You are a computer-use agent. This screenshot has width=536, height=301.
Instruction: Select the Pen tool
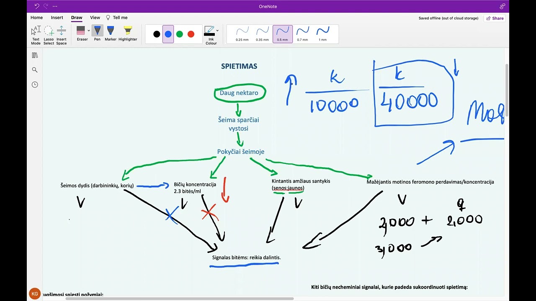tap(97, 33)
